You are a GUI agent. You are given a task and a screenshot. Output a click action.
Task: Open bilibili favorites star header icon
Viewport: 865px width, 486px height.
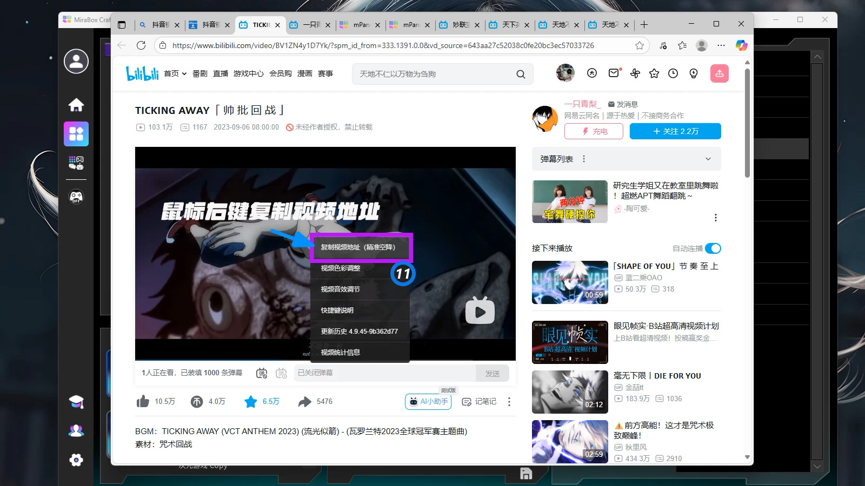point(654,73)
